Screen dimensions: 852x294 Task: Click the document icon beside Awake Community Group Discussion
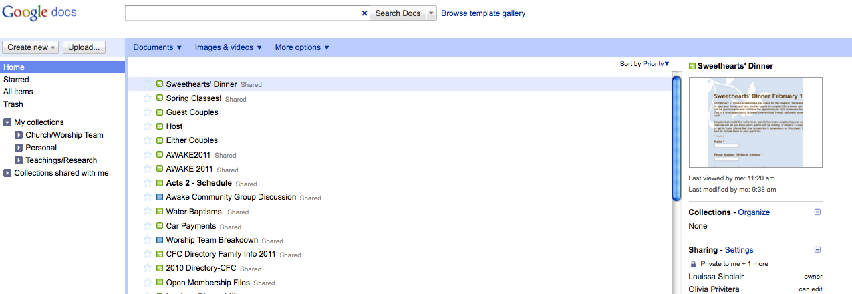[x=160, y=197]
